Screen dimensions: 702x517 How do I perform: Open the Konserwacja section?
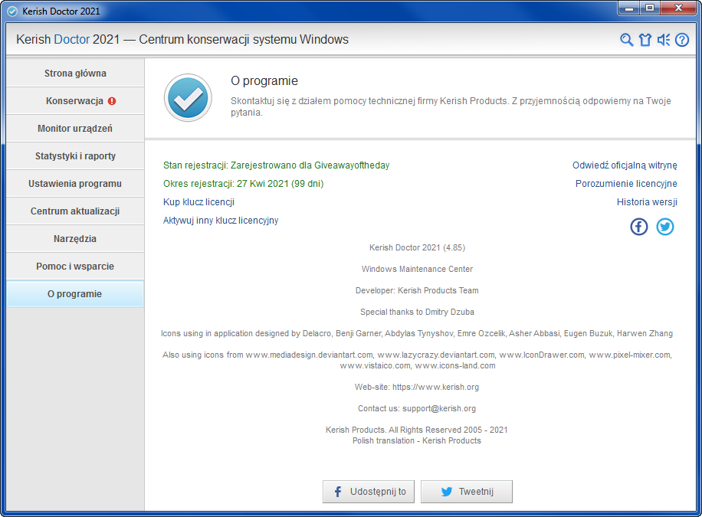tap(75, 100)
